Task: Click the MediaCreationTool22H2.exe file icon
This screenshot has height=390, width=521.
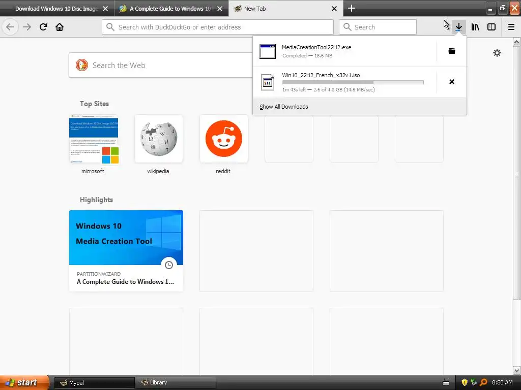Action: 268,51
